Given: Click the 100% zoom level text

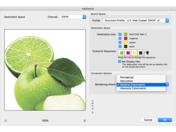Looking at the screenshot, I should click(x=45, y=121).
